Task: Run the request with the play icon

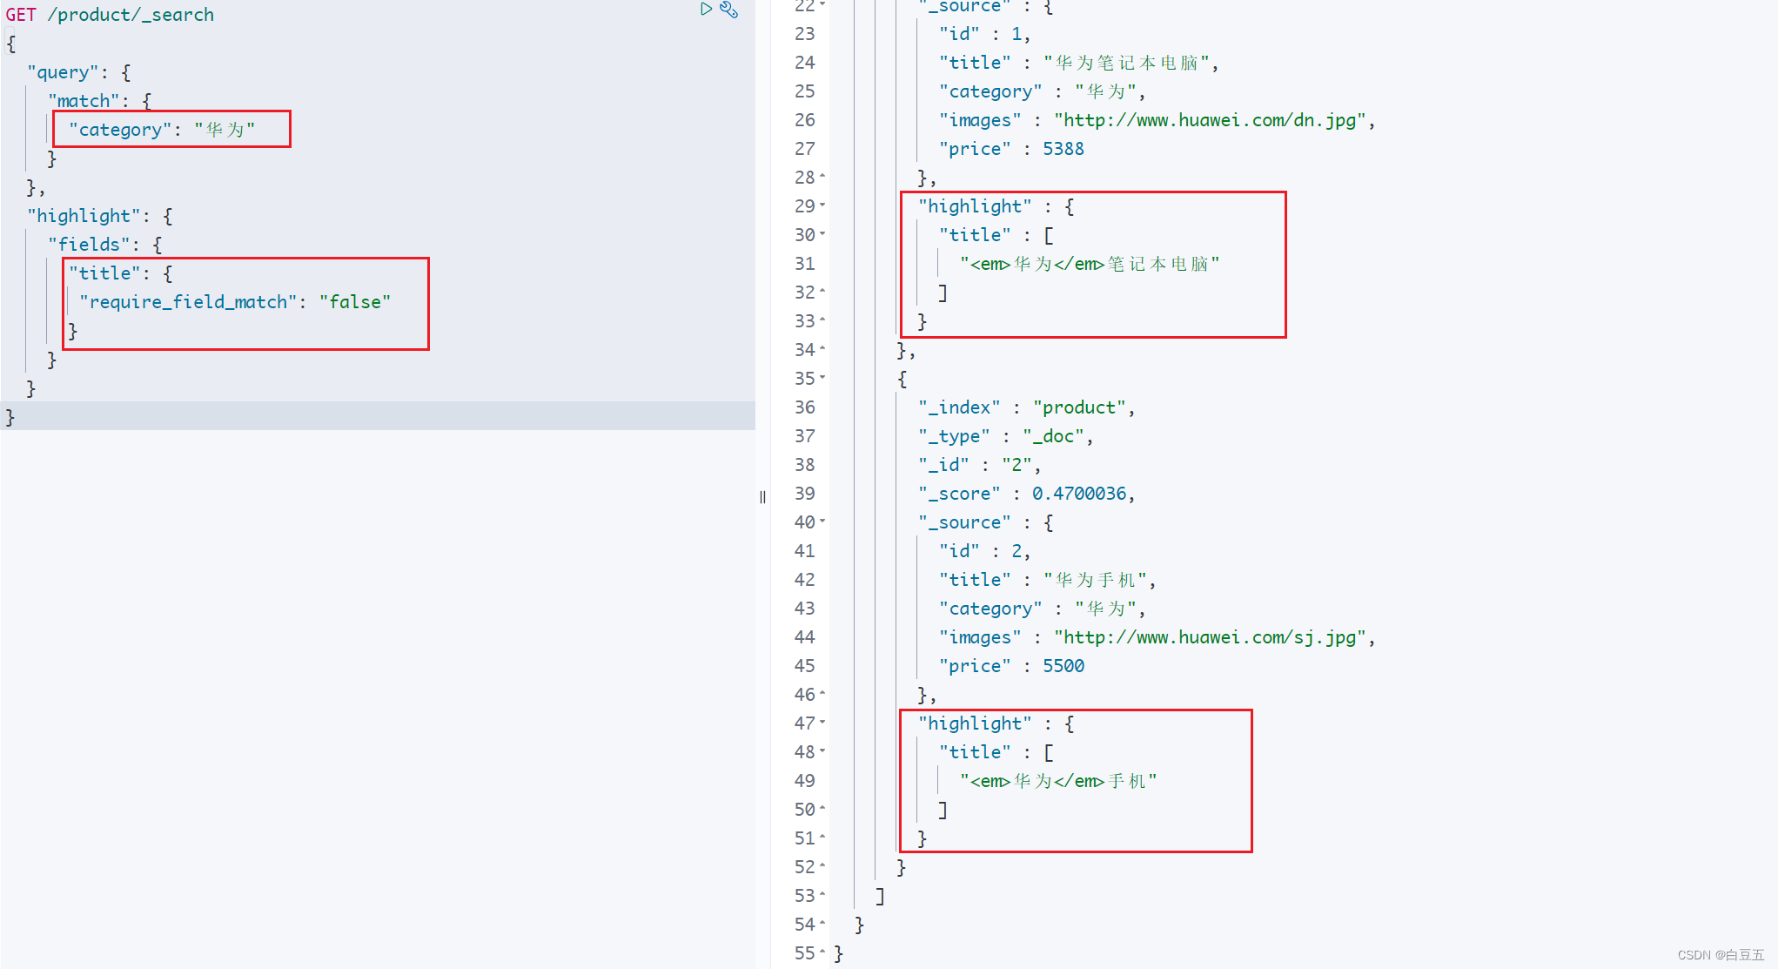Action: point(706,10)
